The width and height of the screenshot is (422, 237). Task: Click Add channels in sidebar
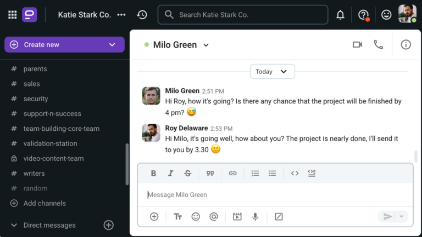click(44, 204)
